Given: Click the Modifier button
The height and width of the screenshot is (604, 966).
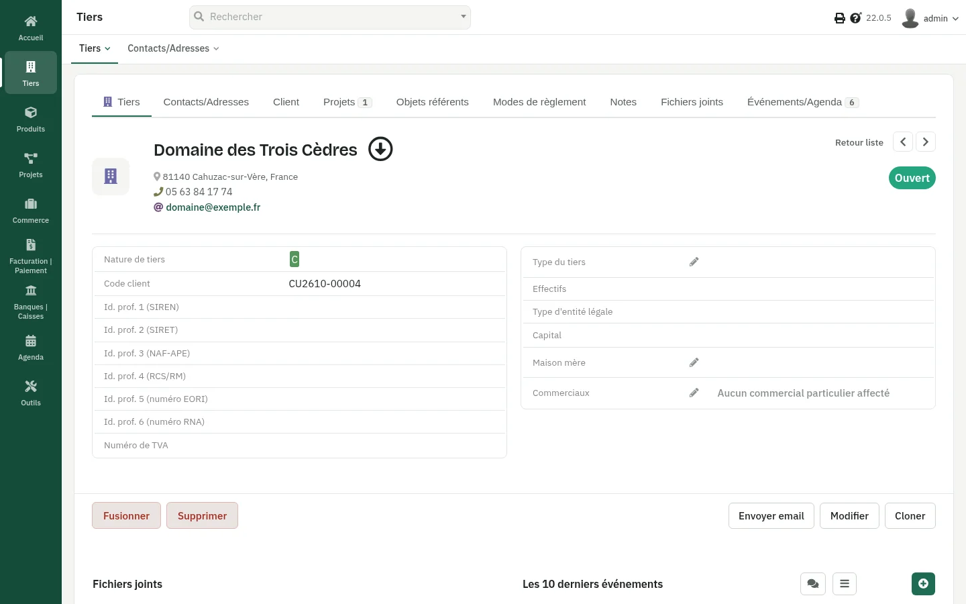Looking at the screenshot, I should point(849,515).
